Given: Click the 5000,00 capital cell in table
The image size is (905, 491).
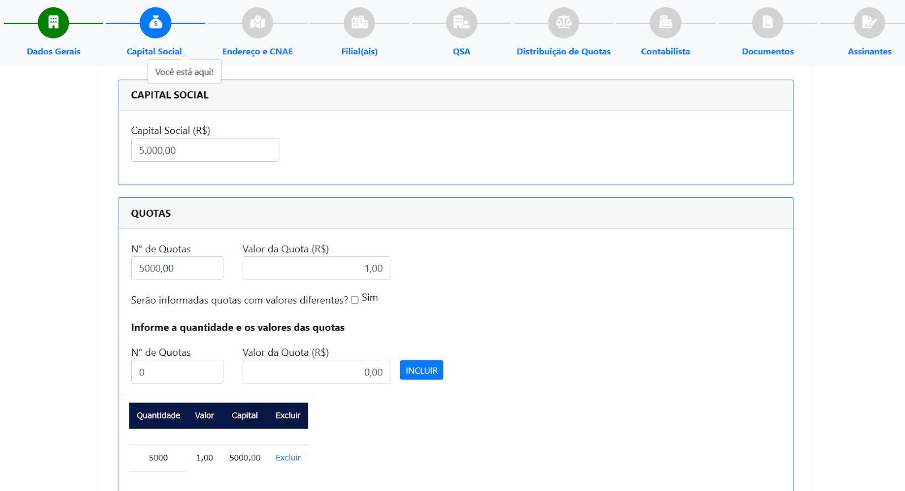Looking at the screenshot, I should point(245,458).
